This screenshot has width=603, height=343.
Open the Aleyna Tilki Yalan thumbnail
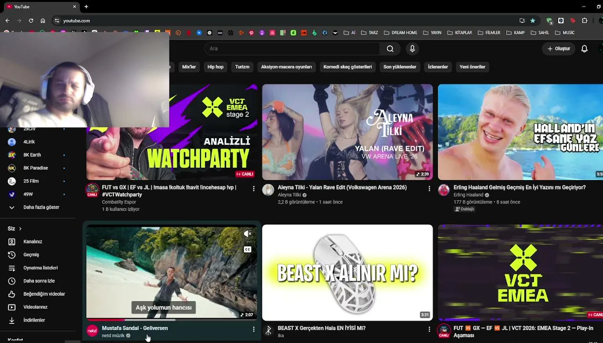pyautogui.click(x=347, y=132)
